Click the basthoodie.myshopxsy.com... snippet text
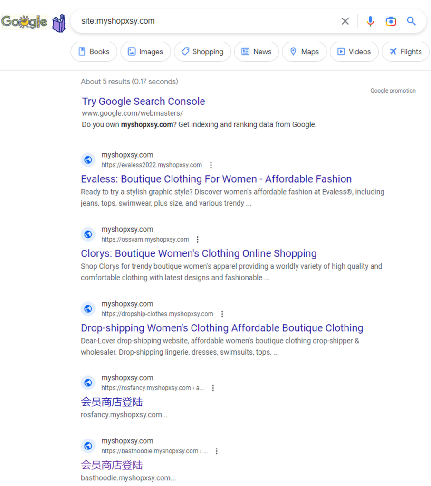The height and width of the screenshot is (486, 431). (x=128, y=478)
